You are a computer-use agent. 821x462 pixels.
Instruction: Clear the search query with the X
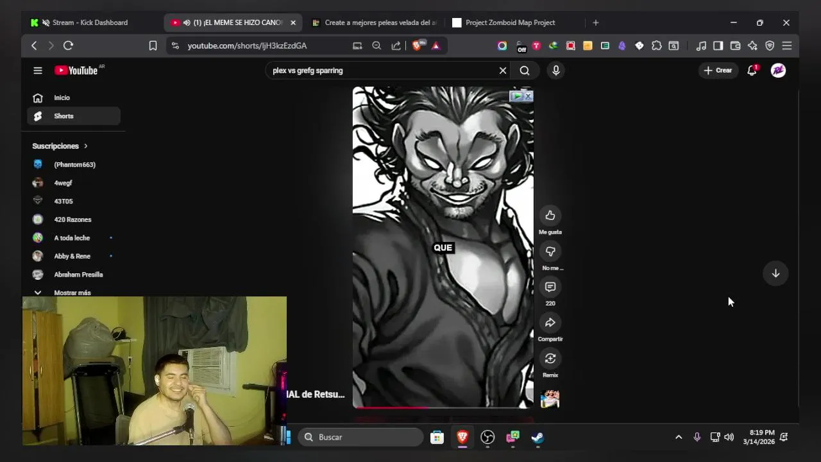click(503, 71)
